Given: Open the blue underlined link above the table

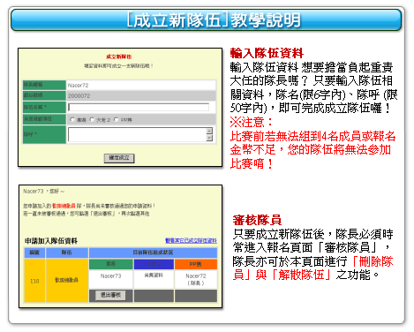Looking at the screenshot, I should click(191, 241).
